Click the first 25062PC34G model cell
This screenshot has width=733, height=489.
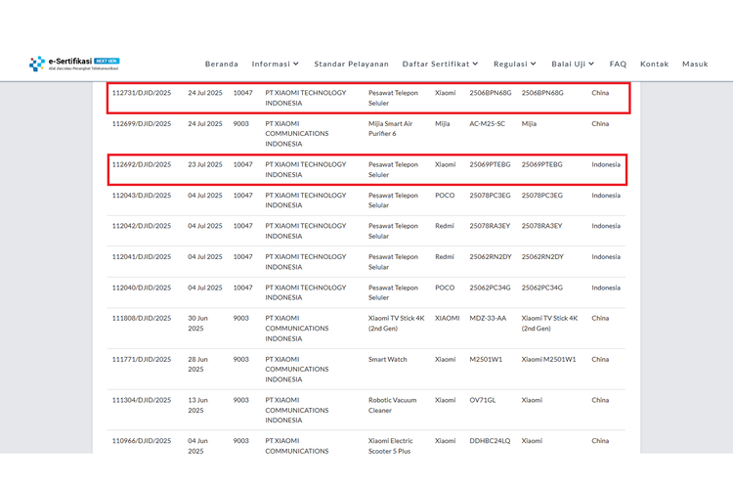[490, 288]
